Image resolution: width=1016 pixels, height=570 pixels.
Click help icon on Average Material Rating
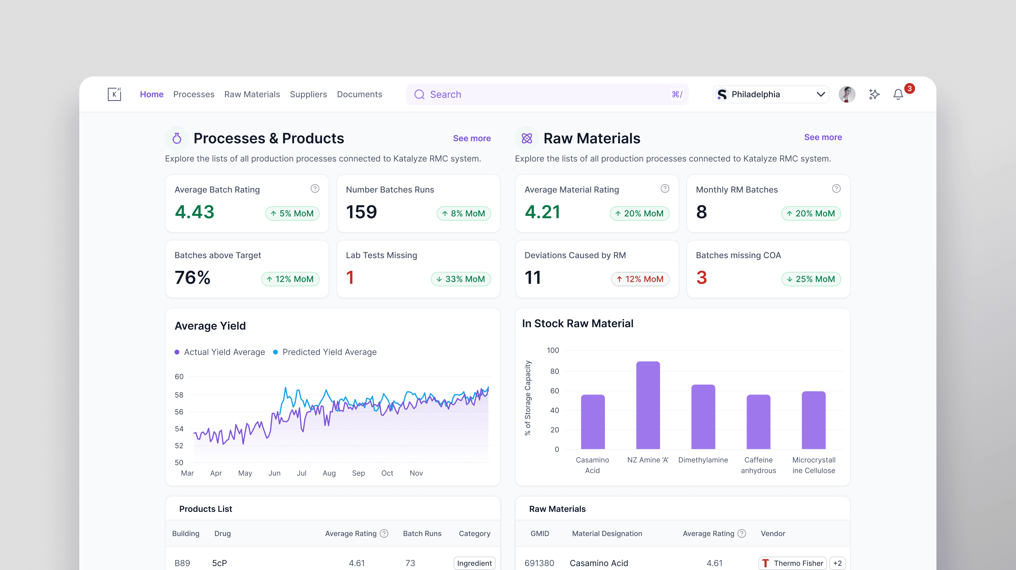tap(665, 189)
